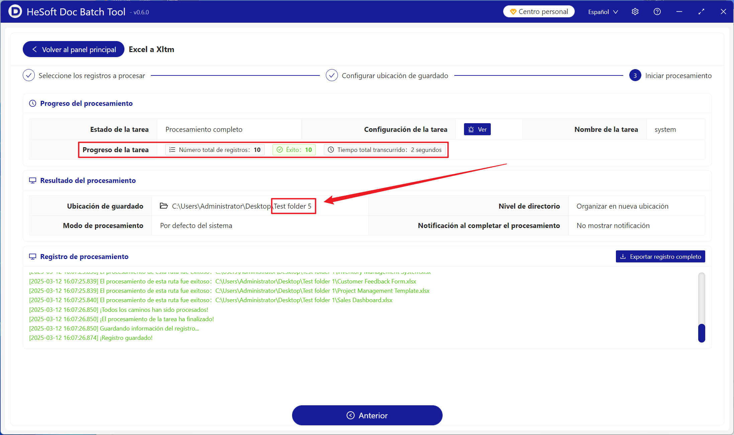Click the log scrollbar track above the thumb
The image size is (734, 435).
702,298
